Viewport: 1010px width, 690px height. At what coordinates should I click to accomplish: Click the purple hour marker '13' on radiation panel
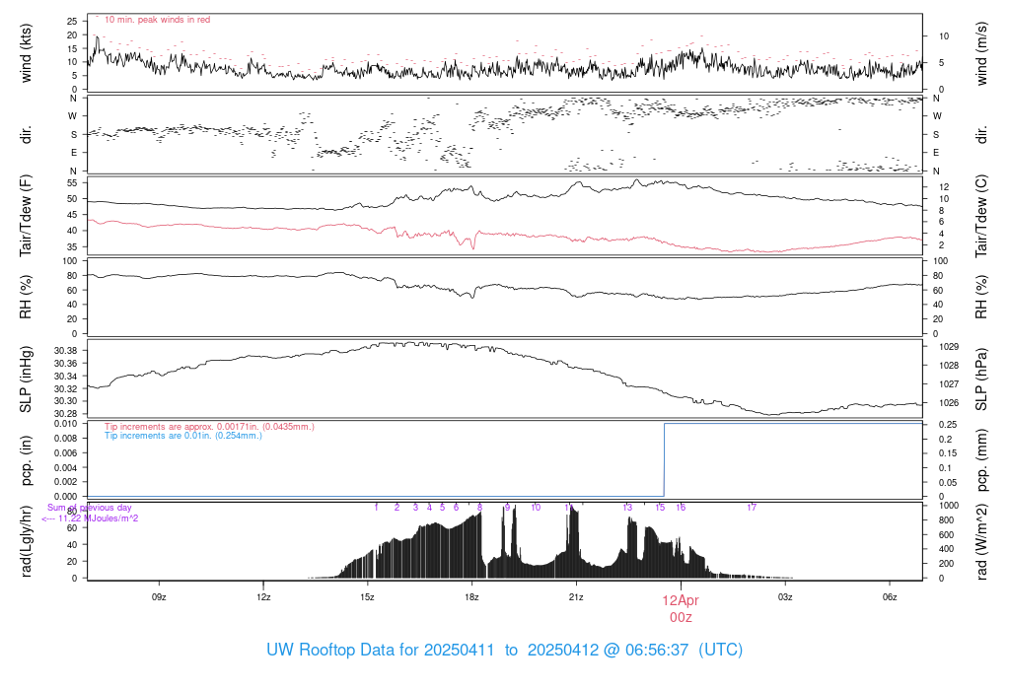pyautogui.click(x=627, y=508)
